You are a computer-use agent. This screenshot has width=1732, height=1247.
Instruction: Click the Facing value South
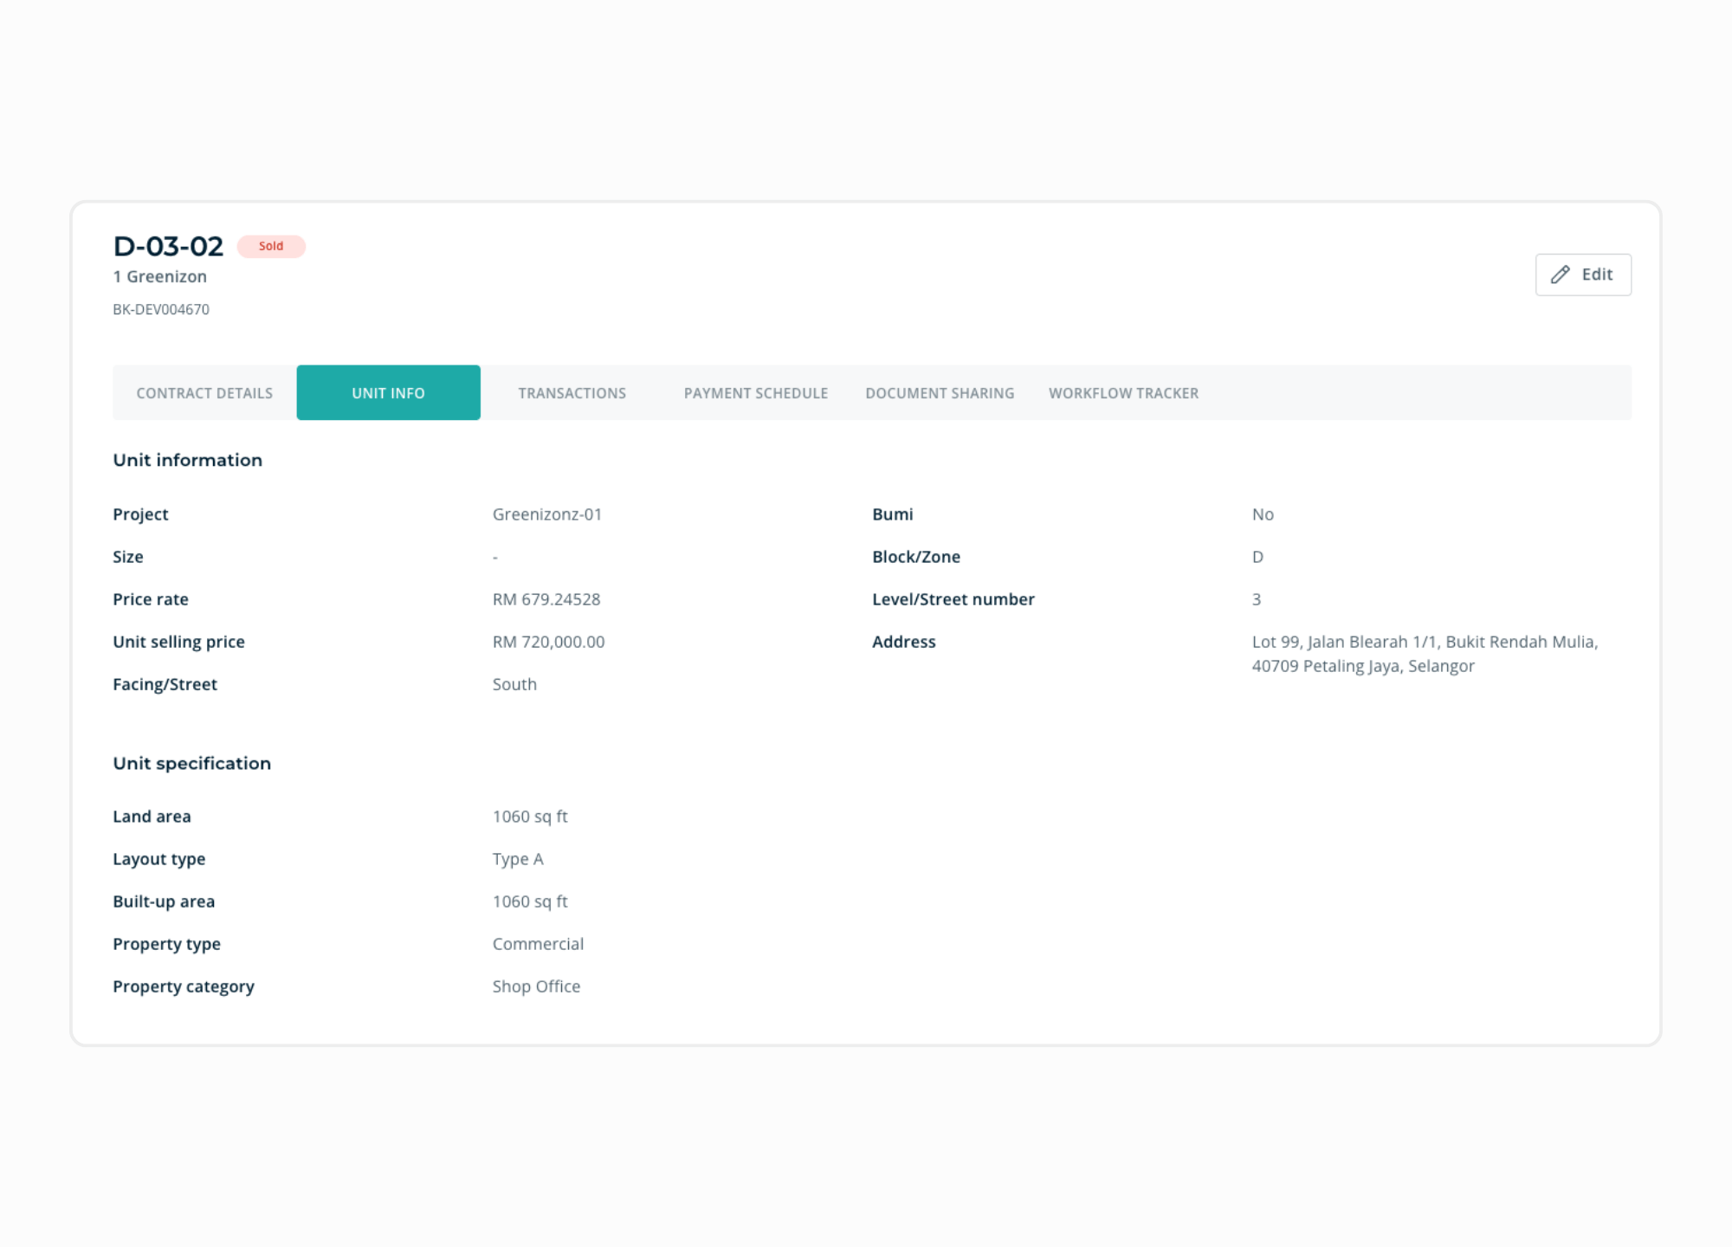514,684
